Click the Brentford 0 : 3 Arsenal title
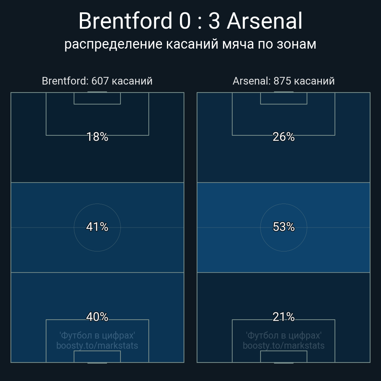 point(190,21)
